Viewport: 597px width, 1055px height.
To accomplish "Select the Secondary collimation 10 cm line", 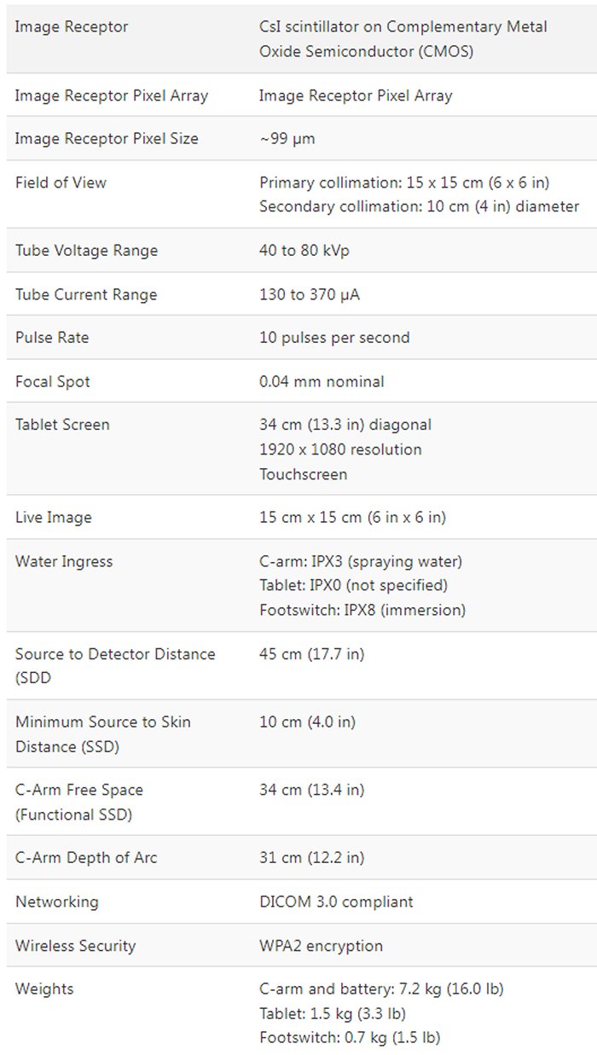I will pyautogui.click(x=419, y=206).
